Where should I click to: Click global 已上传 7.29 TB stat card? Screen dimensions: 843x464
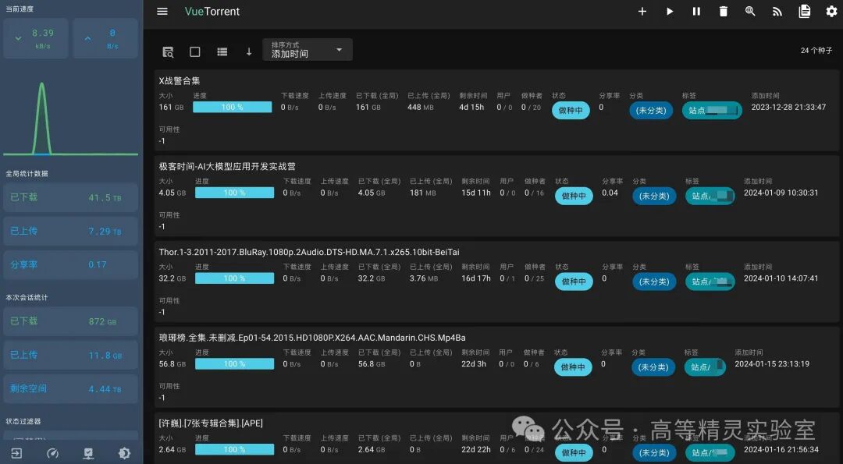pyautogui.click(x=70, y=231)
